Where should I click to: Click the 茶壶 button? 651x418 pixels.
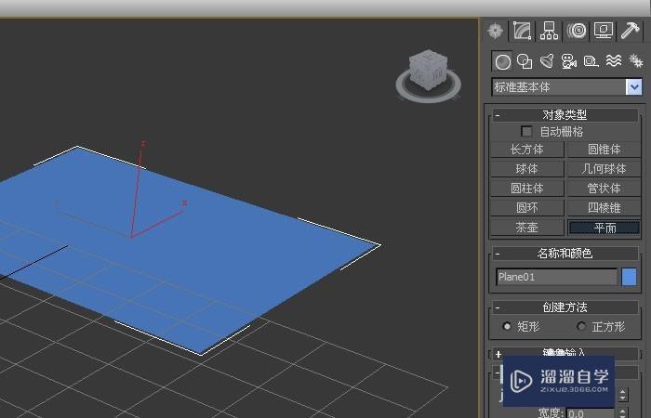pos(527,228)
